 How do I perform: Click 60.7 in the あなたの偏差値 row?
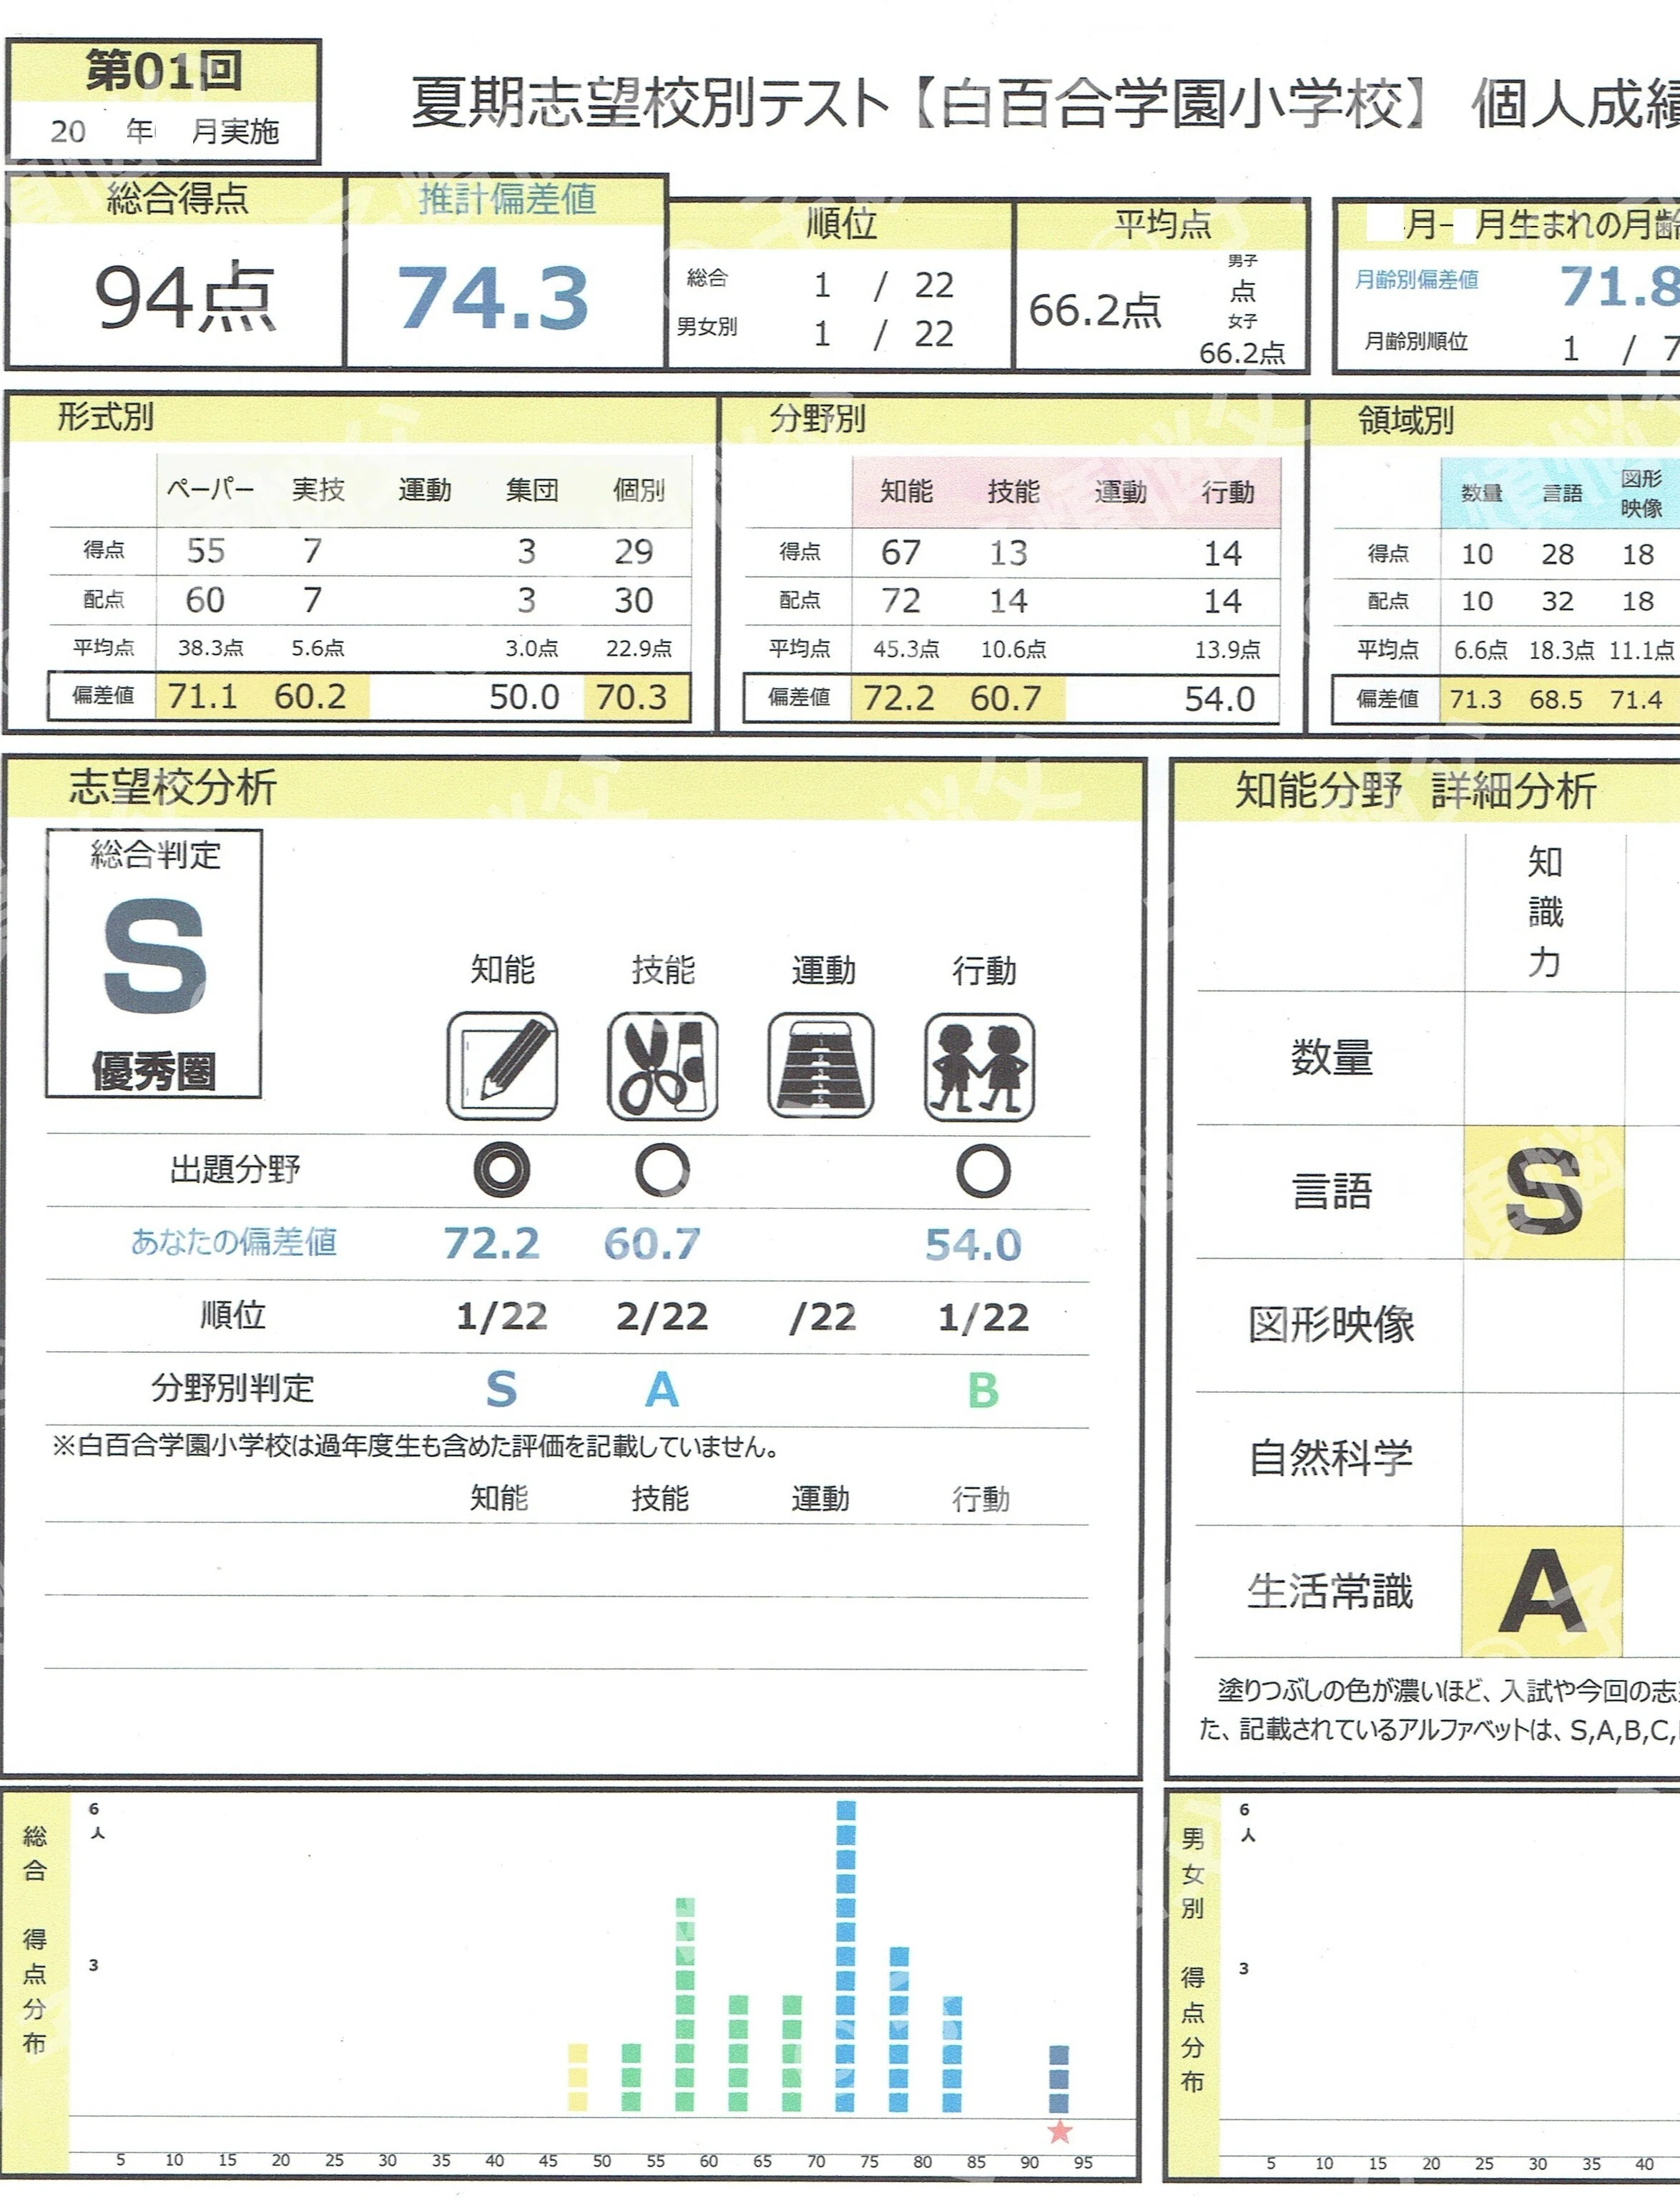point(652,1244)
